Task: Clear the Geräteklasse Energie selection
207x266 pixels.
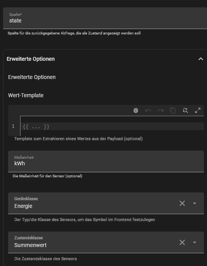Action: [182, 203]
